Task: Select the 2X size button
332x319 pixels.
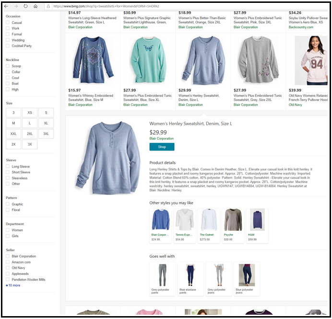Action: coord(13,144)
